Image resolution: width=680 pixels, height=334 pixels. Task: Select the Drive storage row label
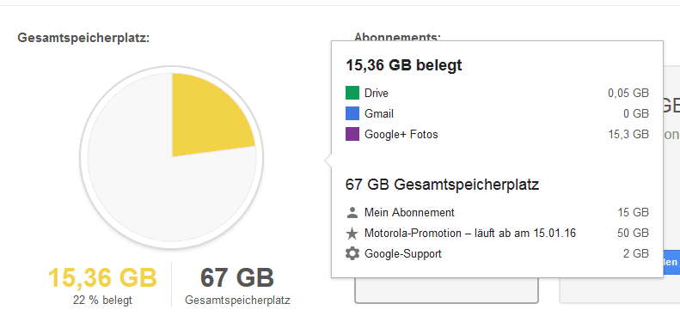click(377, 93)
